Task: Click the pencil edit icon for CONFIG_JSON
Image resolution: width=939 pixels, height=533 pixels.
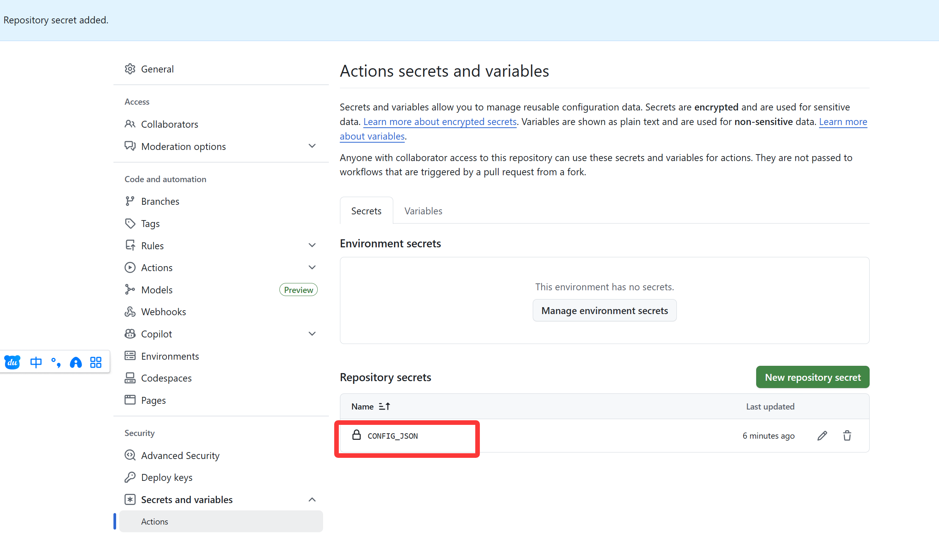Action: point(822,436)
